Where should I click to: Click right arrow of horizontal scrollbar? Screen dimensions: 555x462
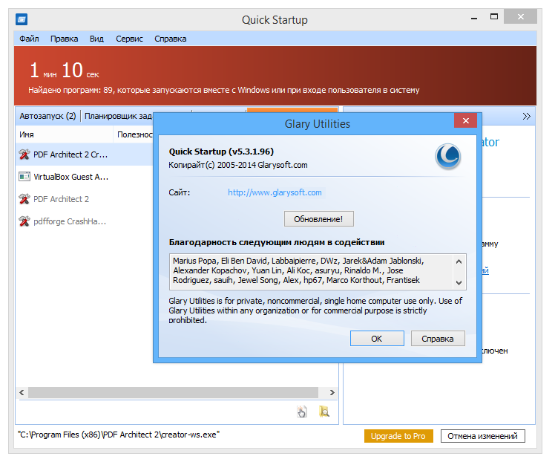click(x=332, y=392)
